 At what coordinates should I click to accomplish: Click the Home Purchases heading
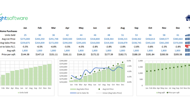[x=8, y=31]
